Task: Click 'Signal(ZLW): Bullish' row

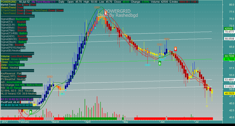Action: click(x=13, y=25)
